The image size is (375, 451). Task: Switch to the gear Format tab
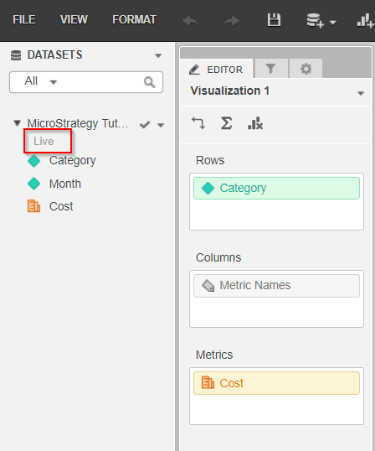306,69
